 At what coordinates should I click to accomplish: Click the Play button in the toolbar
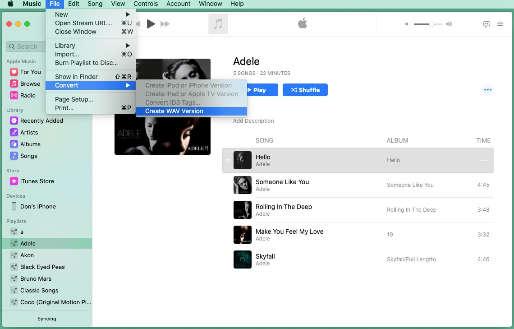(151, 24)
